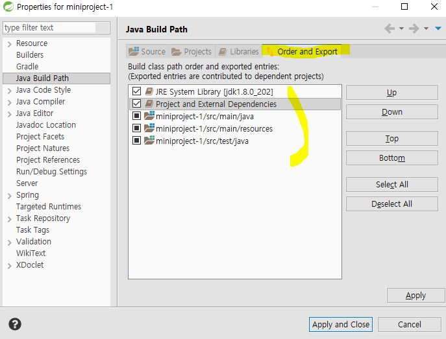Select Gradle in the properties tree

[27, 66]
